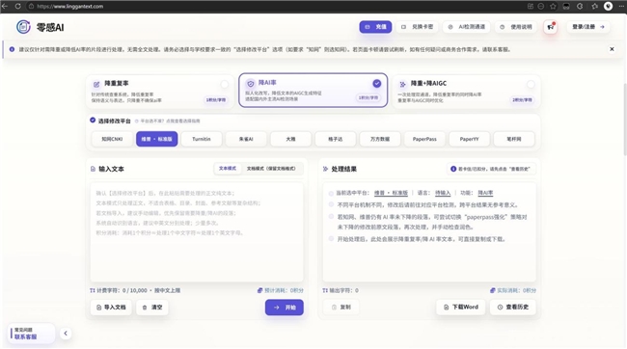Choose the 朱雀AI platform
This screenshot has height=349, width=627.
246,139
